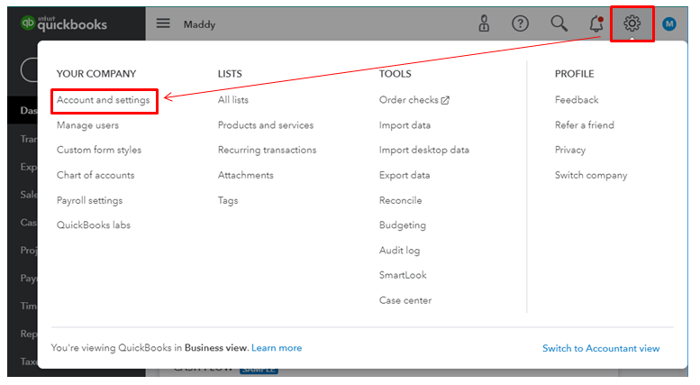Select Import desktop data
The image size is (700, 385).
tap(424, 150)
